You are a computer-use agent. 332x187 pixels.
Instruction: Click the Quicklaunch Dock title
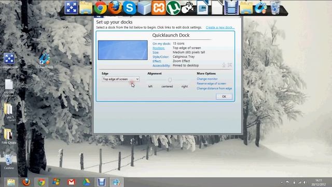click(x=171, y=35)
